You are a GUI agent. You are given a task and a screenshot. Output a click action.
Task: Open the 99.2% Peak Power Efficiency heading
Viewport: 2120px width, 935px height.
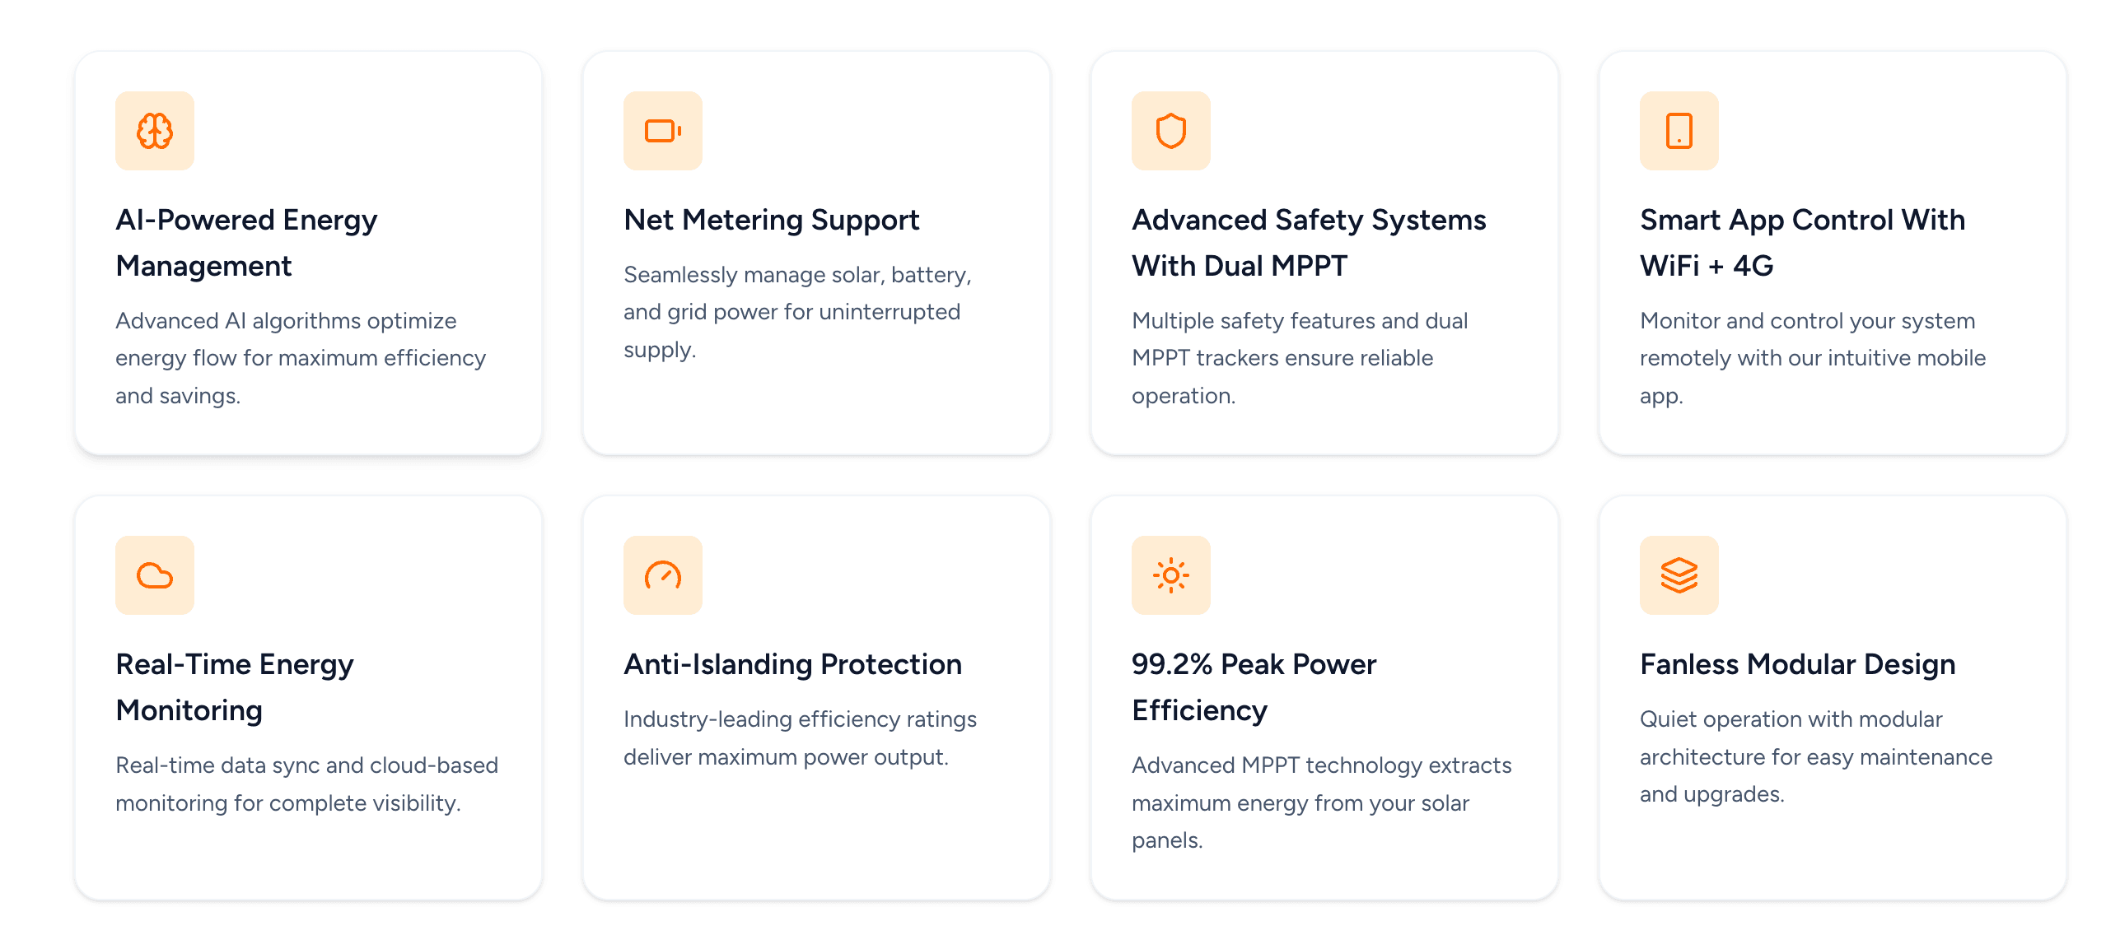pos(1254,687)
